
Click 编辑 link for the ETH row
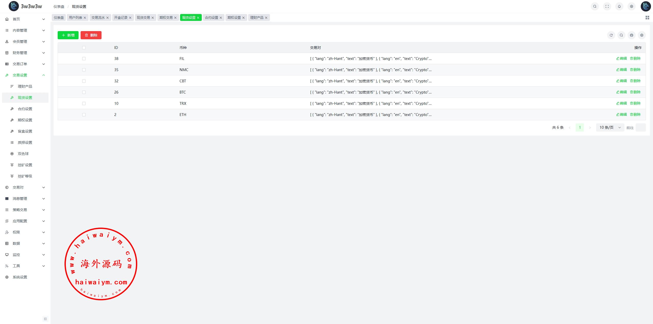pos(621,114)
